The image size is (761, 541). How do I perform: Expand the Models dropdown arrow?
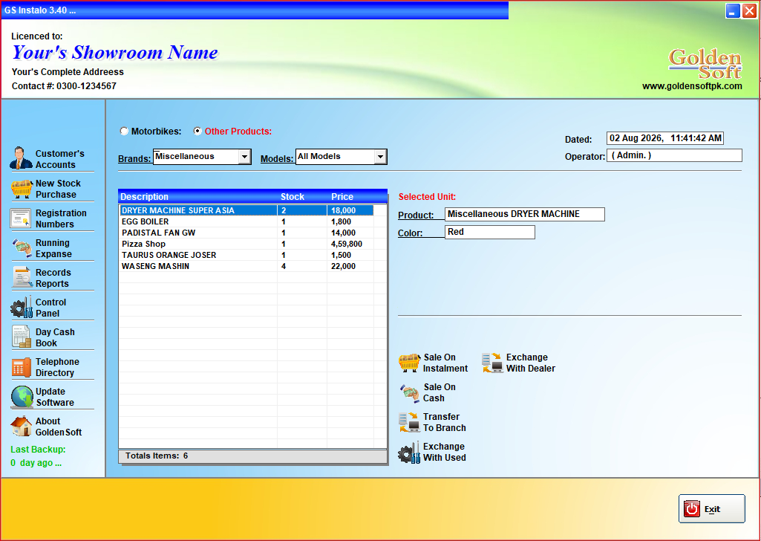[x=380, y=157]
